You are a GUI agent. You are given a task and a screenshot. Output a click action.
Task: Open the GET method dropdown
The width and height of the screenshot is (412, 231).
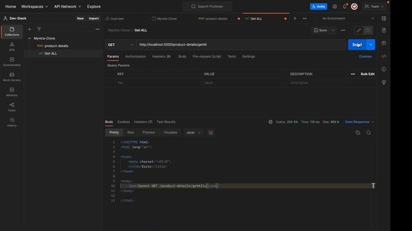pos(120,45)
